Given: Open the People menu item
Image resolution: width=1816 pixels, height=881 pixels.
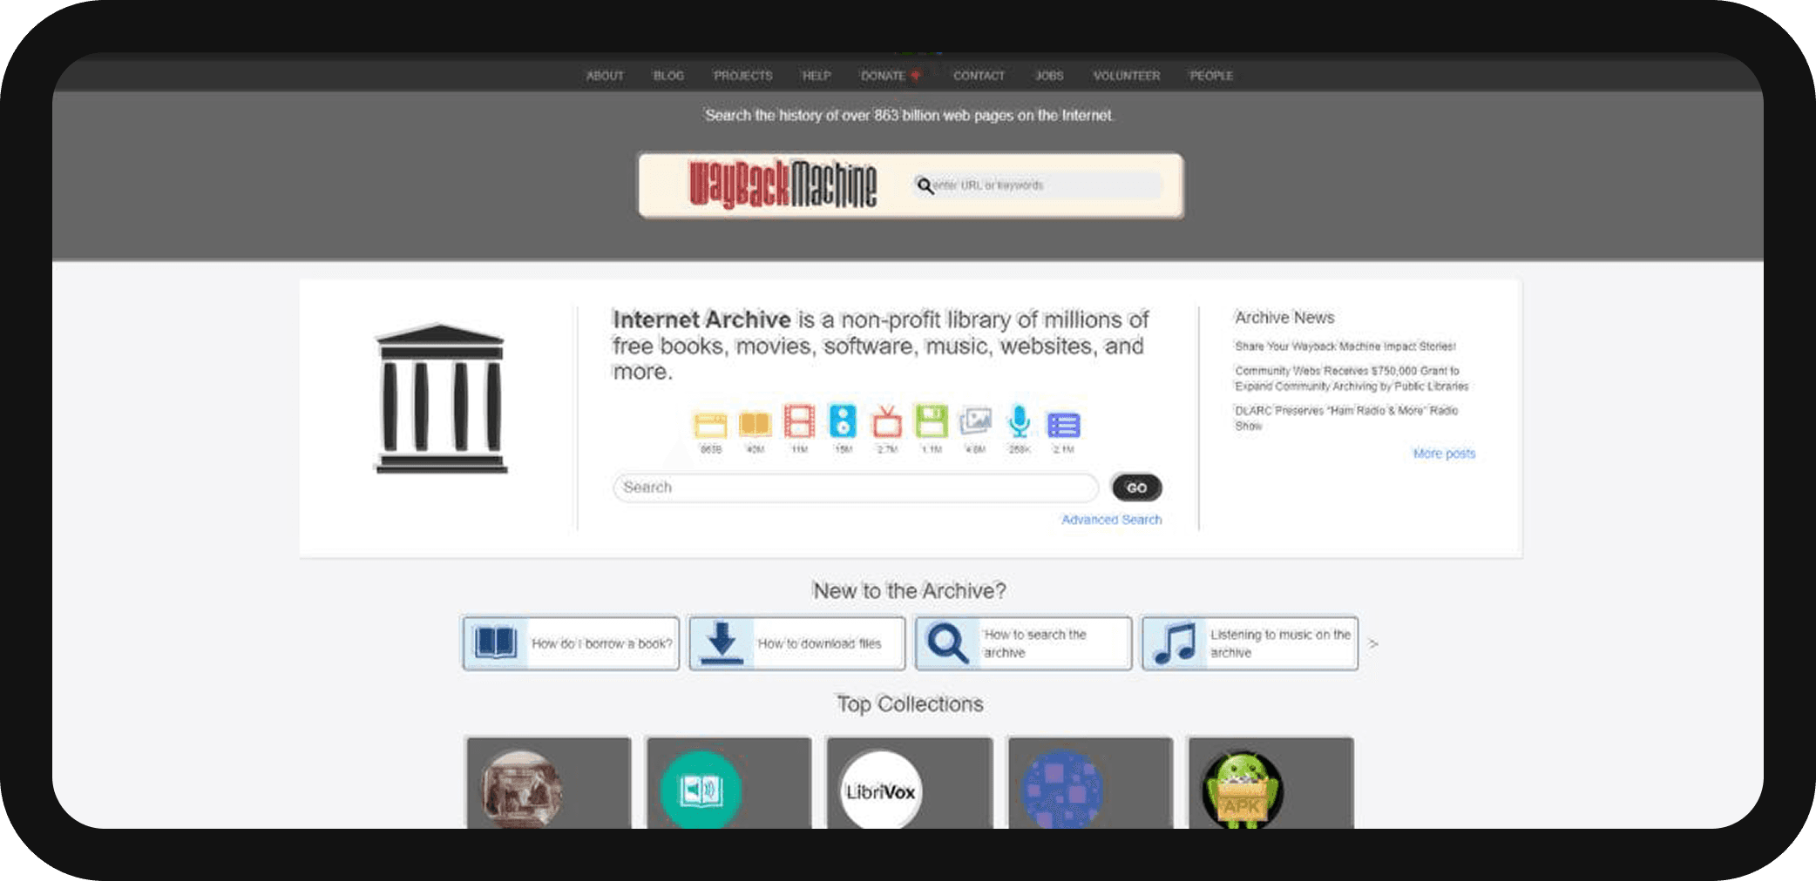Looking at the screenshot, I should pyautogui.click(x=1211, y=76).
